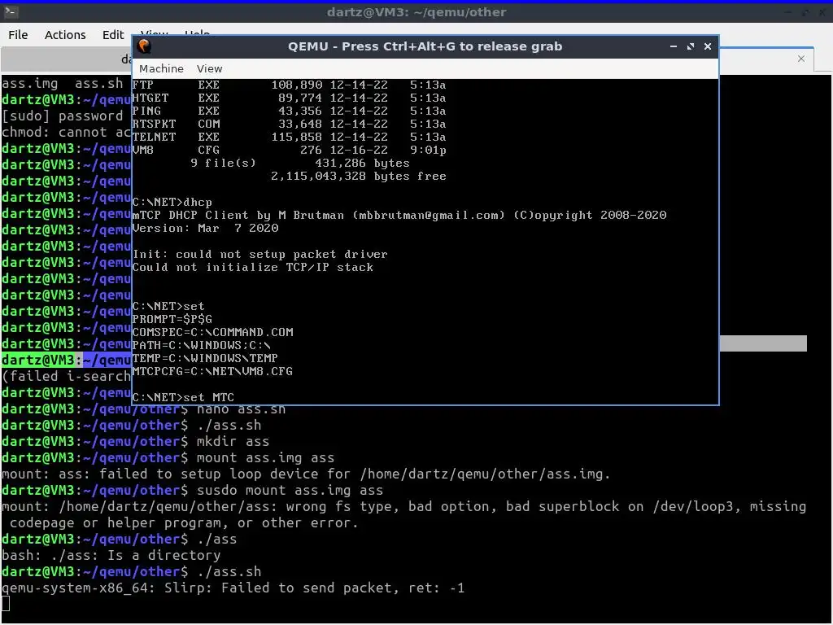Open the Machine menu in QEMU window
The width and height of the screenshot is (833, 625).
[161, 68]
